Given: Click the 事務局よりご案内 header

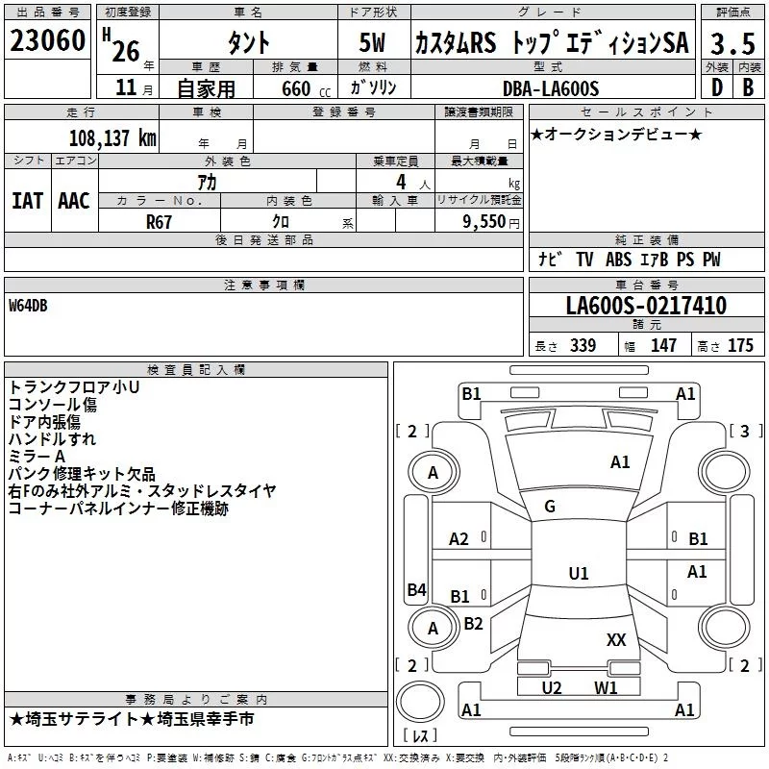Looking at the screenshot, I should tap(196, 700).
